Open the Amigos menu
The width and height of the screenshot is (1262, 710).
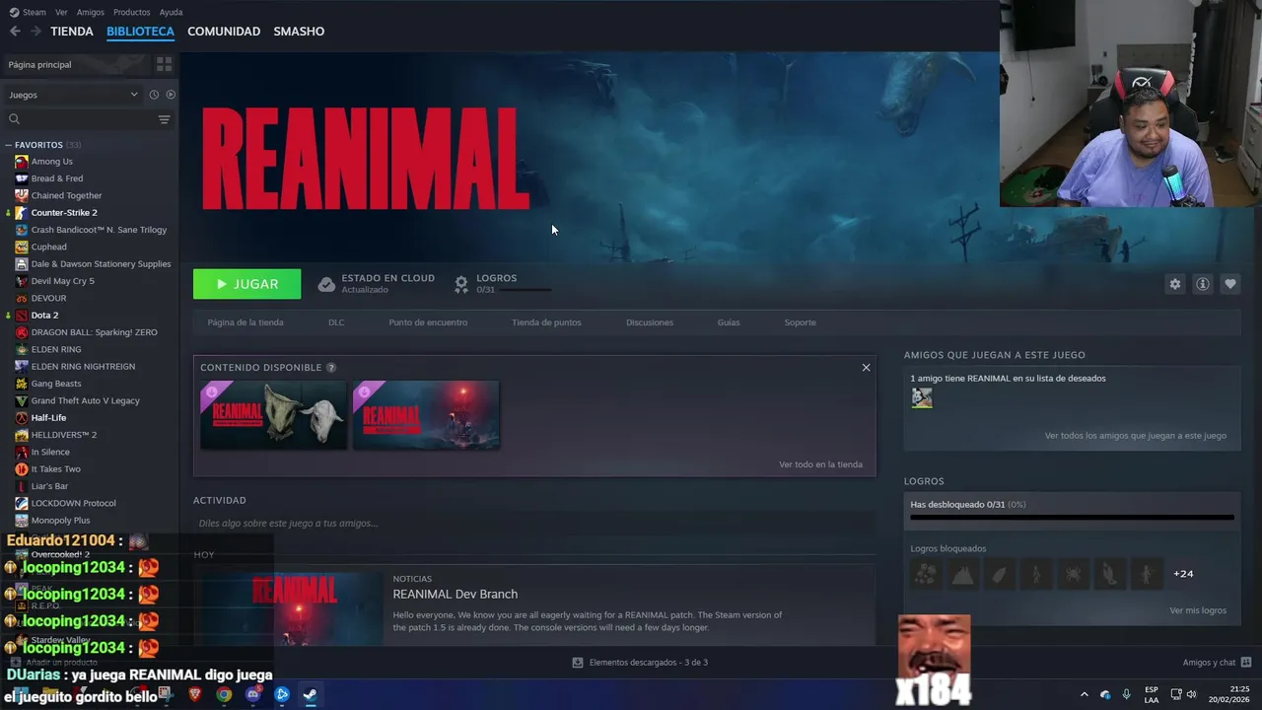click(x=91, y=12)
